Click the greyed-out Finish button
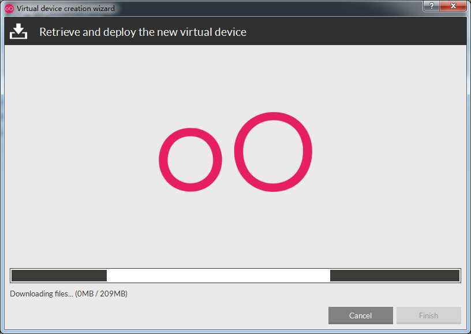471x334 pixels. 429,316
